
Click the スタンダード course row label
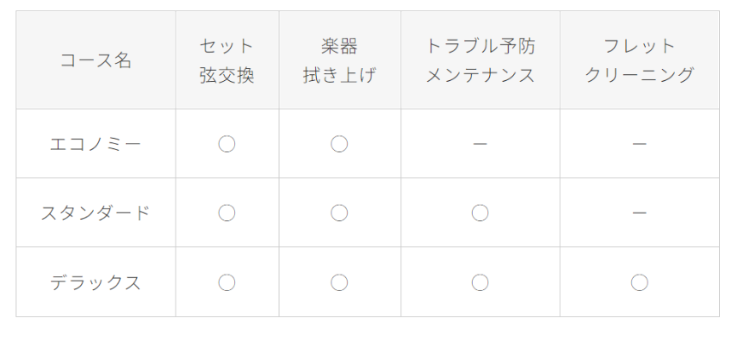coord(96,213)
